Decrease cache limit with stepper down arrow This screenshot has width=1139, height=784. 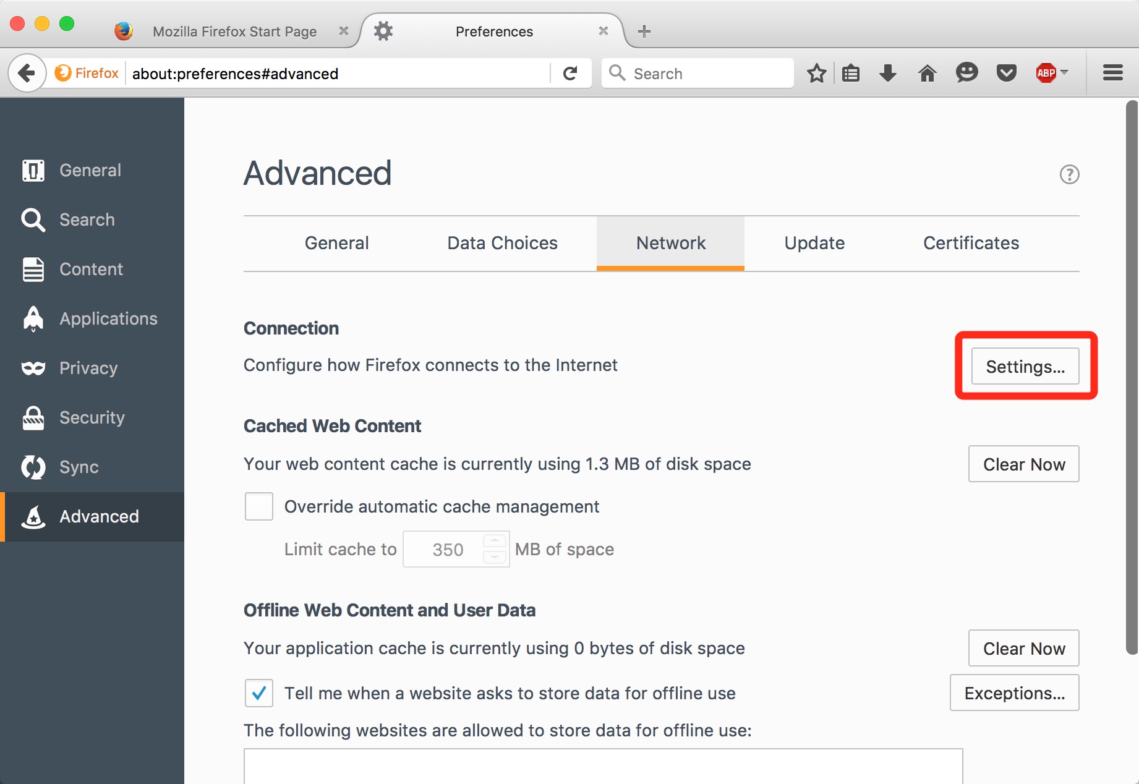495,557
